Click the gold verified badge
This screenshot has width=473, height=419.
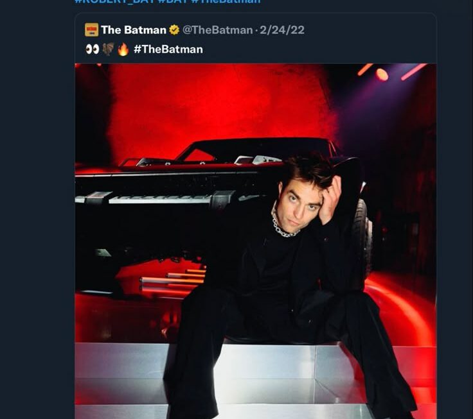(174, 30)
